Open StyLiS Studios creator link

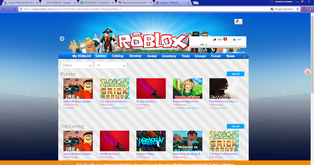(219, 108)
